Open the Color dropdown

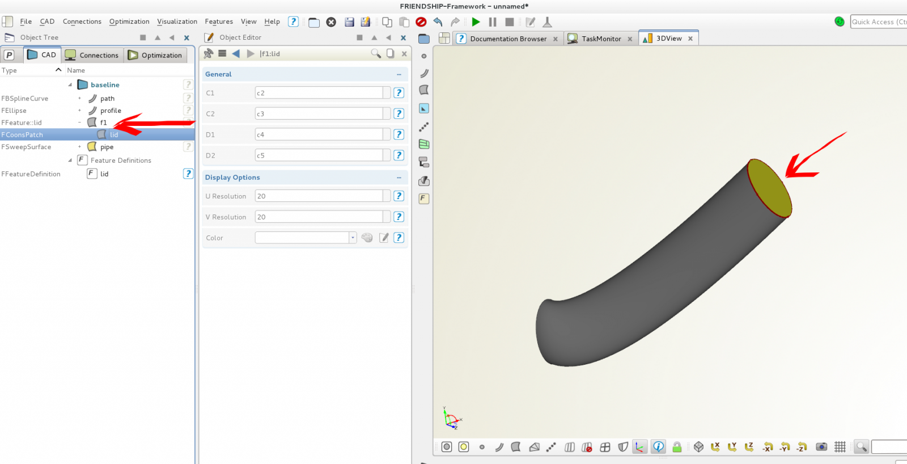tap(353, 238)
